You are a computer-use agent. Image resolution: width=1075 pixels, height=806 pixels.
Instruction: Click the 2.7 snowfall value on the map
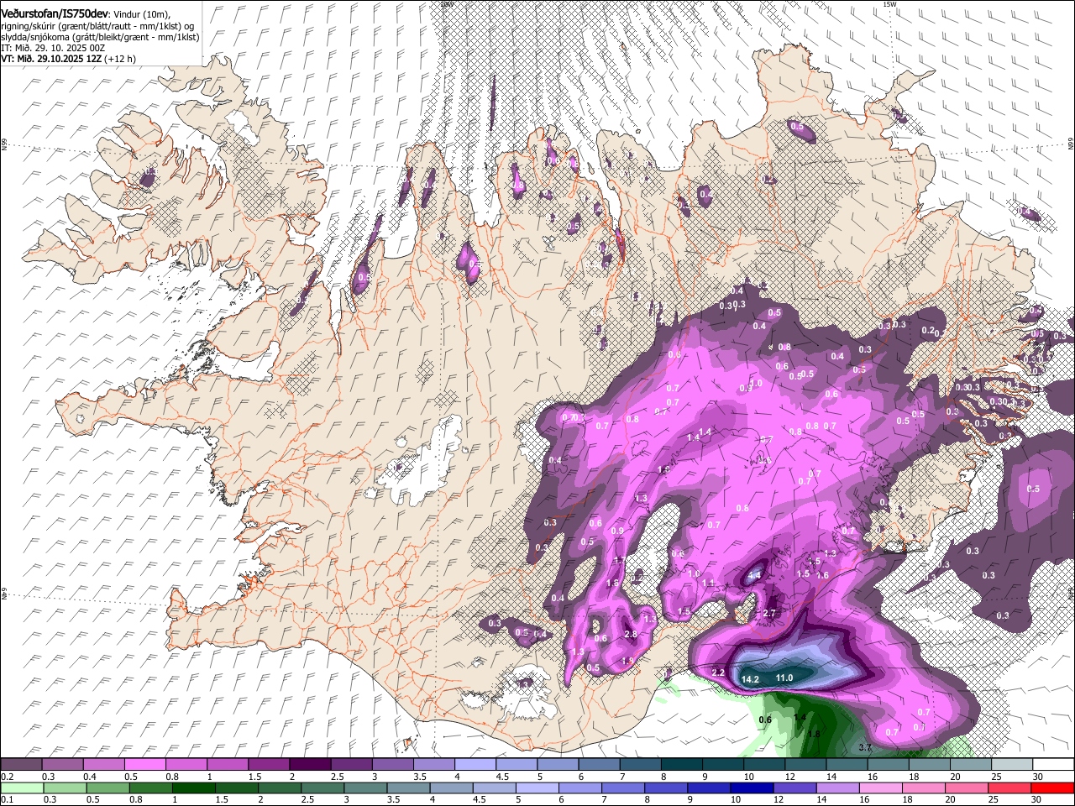769,614
